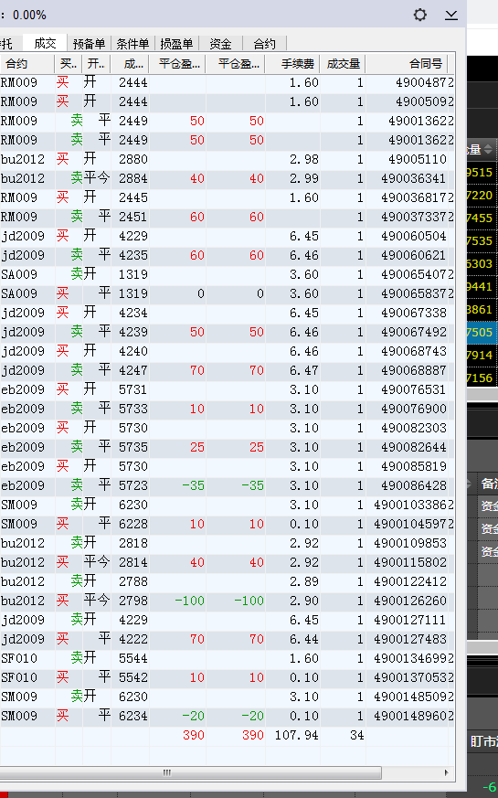Screen dimensions: 498x798
Task: Open the settings gear icon
Action: click(x=420, y=15)
